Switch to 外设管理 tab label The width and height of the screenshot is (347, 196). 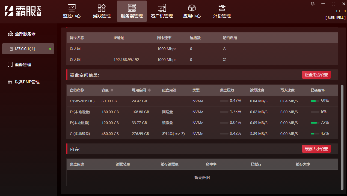(x=222, y=16)
